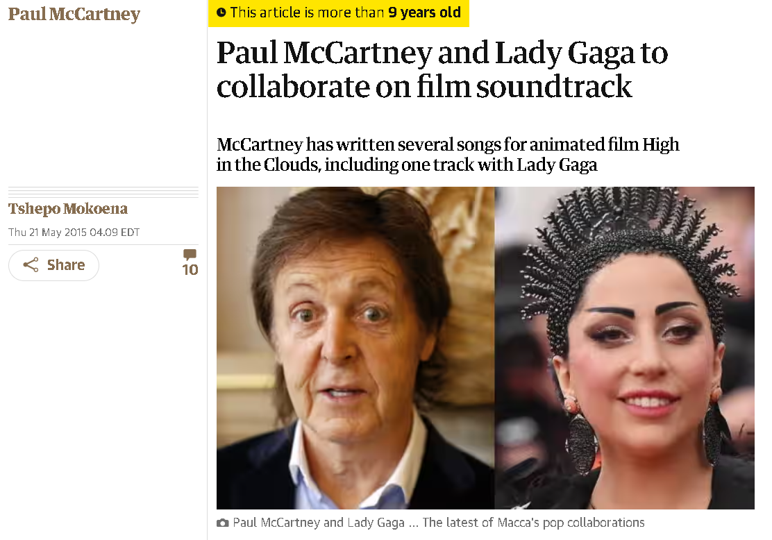
Task: Open comments via speech bubble icon
Action: (190, 255)
